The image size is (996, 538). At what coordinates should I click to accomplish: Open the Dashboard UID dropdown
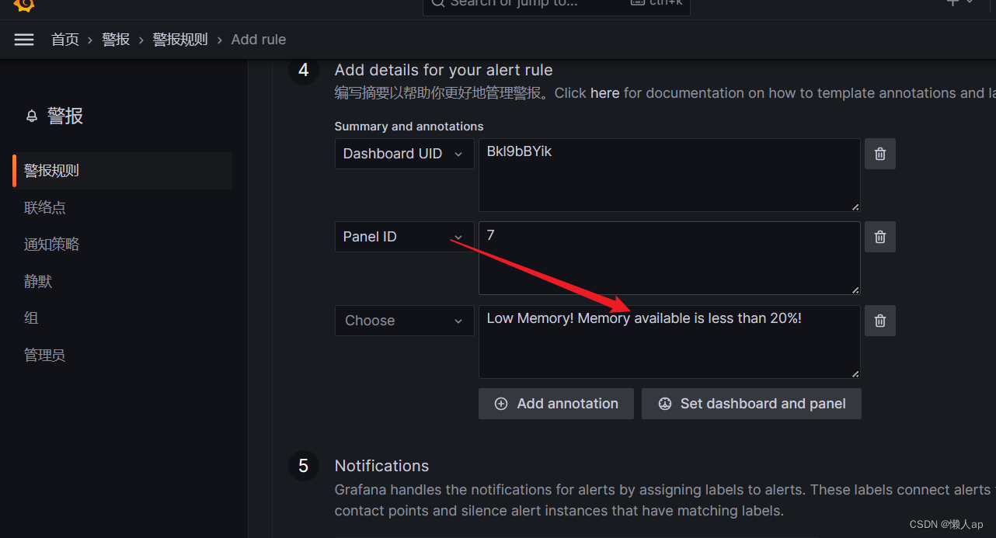pyautogui.click(x=404, y=154)
